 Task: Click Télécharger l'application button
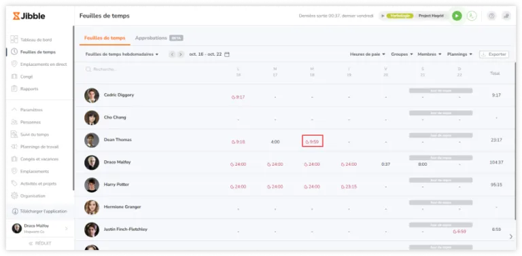click(39, 211)
